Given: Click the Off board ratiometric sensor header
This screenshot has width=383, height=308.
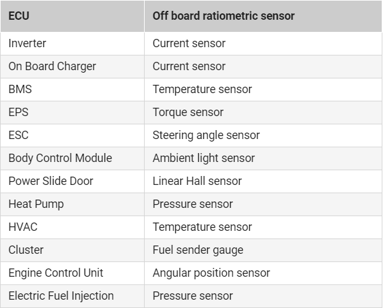Looking at the screenshot, I should coord(223,16).
